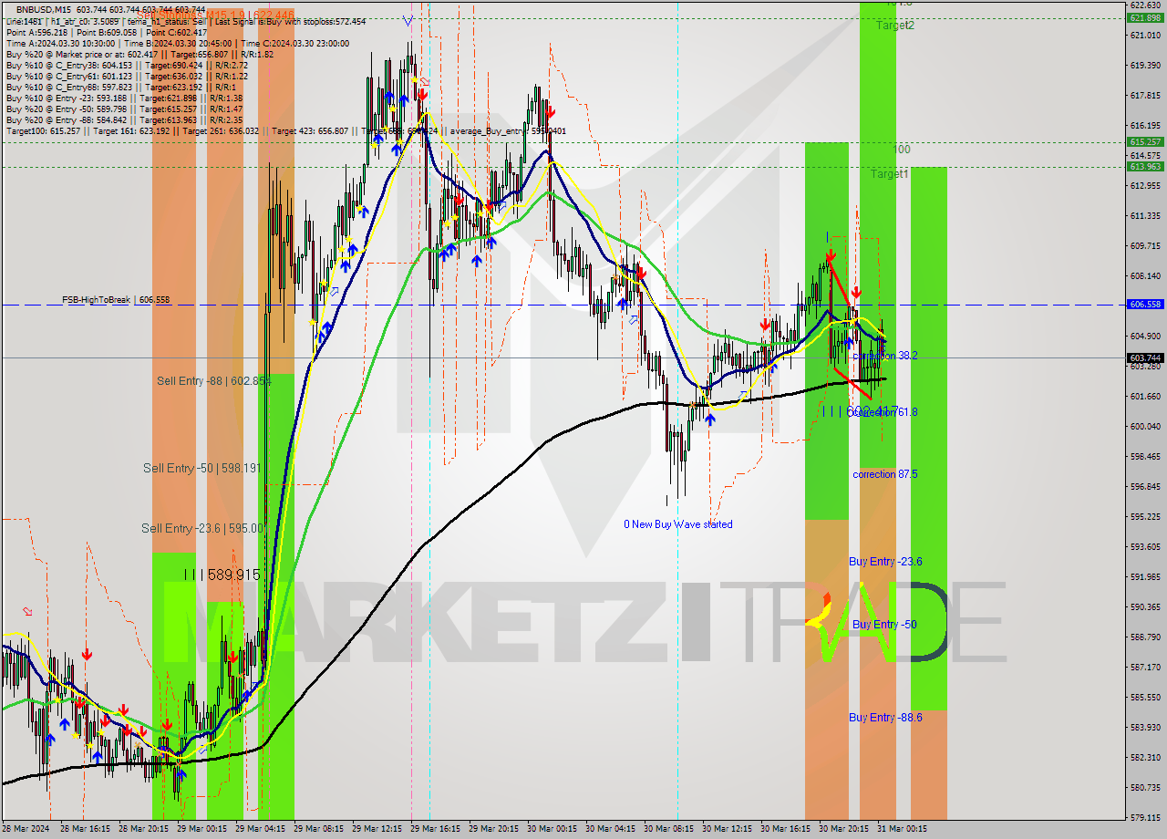
Task: Click the 'Buy Entry -88.6' label
Action: click(885, 718)
